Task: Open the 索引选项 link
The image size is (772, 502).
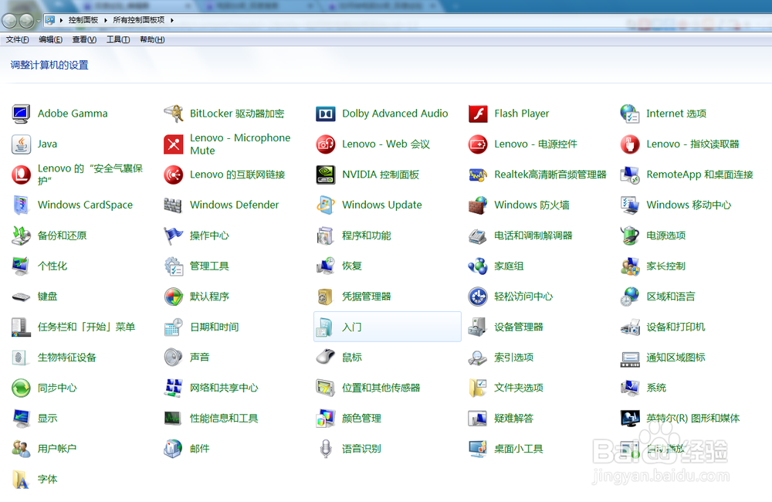Action: coord(513,357)
